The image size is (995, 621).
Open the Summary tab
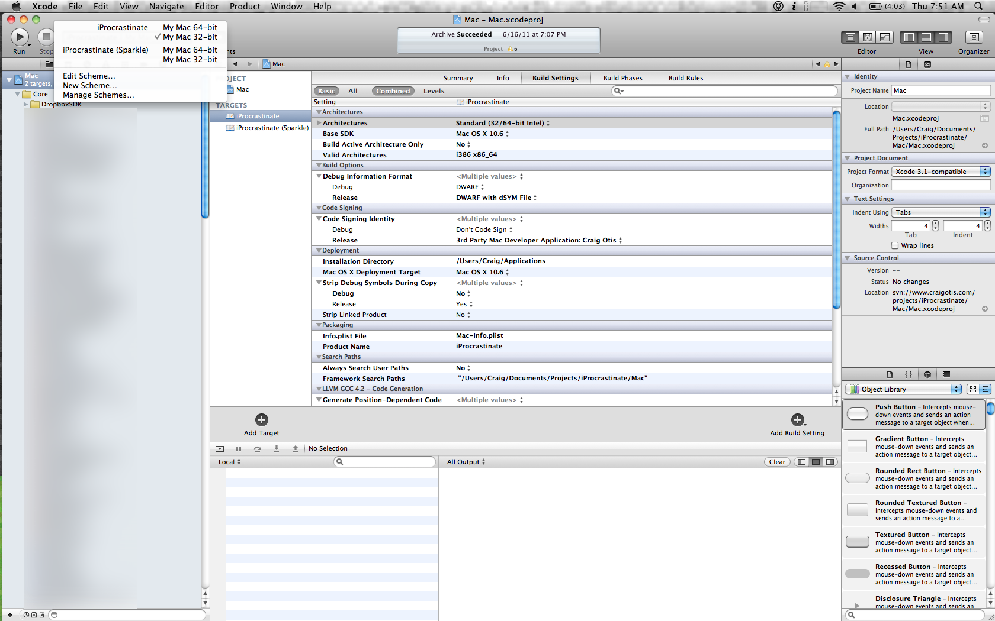click(458, 78)
